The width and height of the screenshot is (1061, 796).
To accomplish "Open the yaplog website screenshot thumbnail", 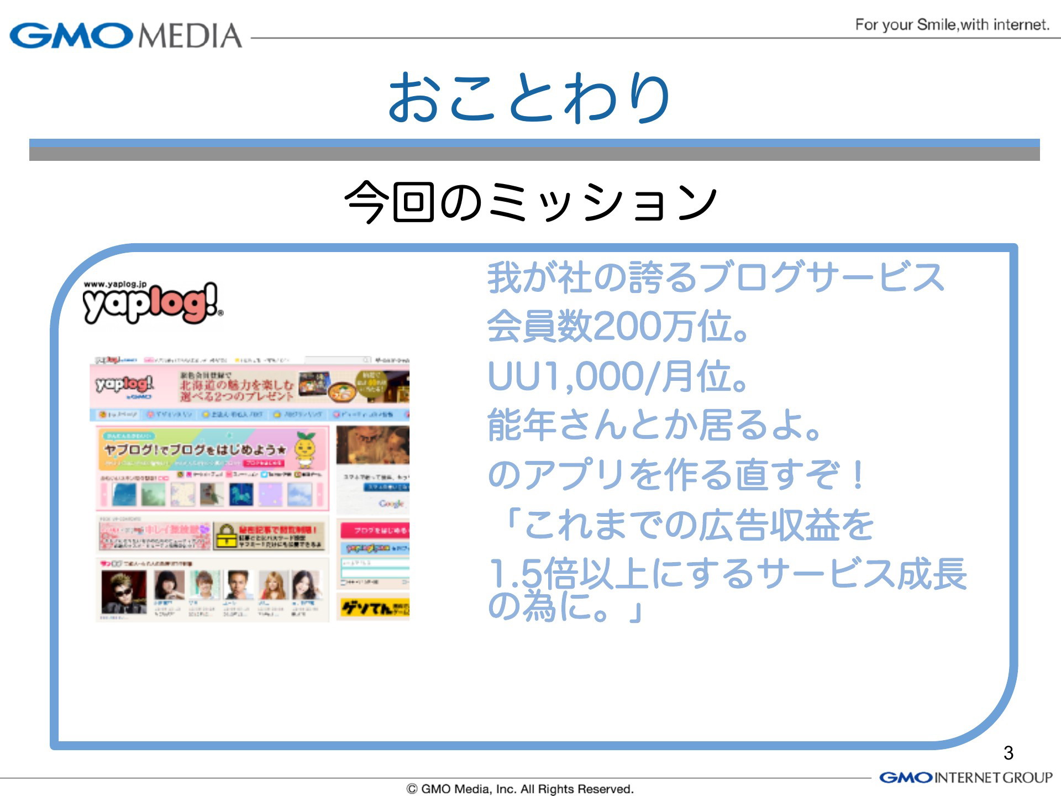I will coord(250,489).
